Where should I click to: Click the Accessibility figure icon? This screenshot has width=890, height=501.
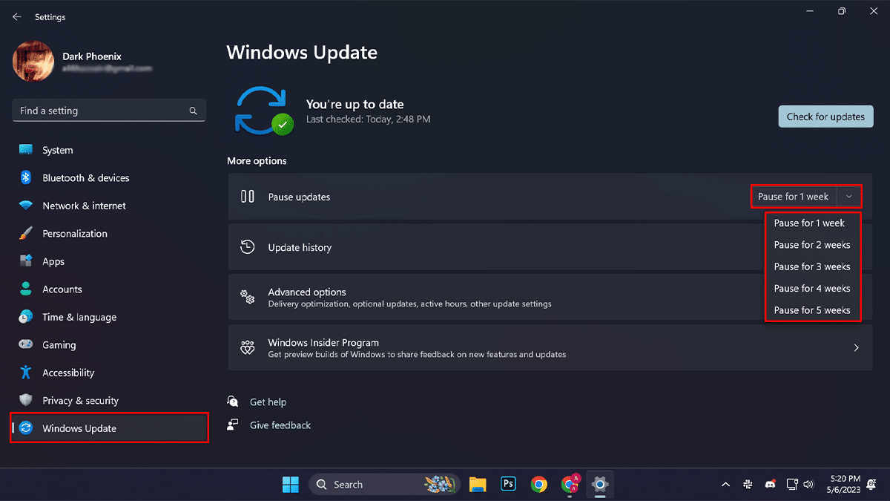(x=26, y=373)
